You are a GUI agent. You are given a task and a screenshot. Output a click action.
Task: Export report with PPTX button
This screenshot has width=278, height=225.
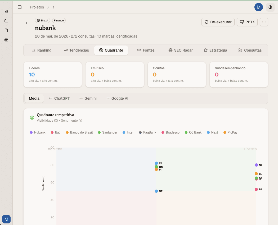point(247,22)
